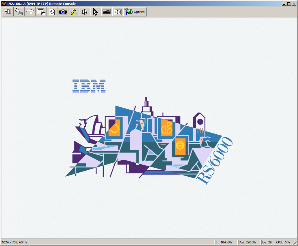Click the screen with red arrow icon
Screen dimensions: 298x246
(41, 12)
